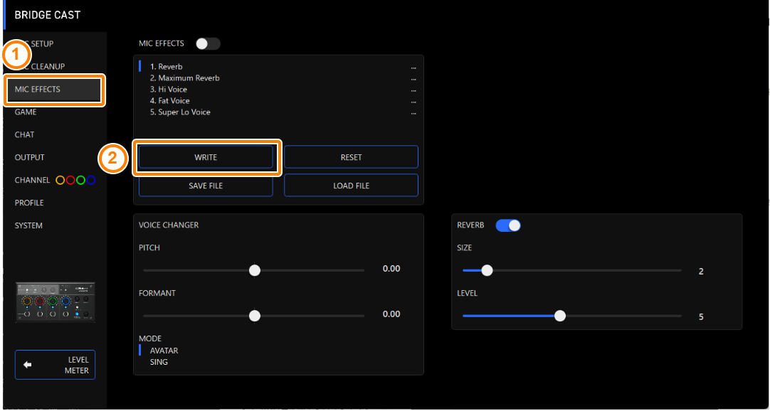This screenshot has height=411, width=770.
Task: Click the WRITE button
Action: pos(206,157)
